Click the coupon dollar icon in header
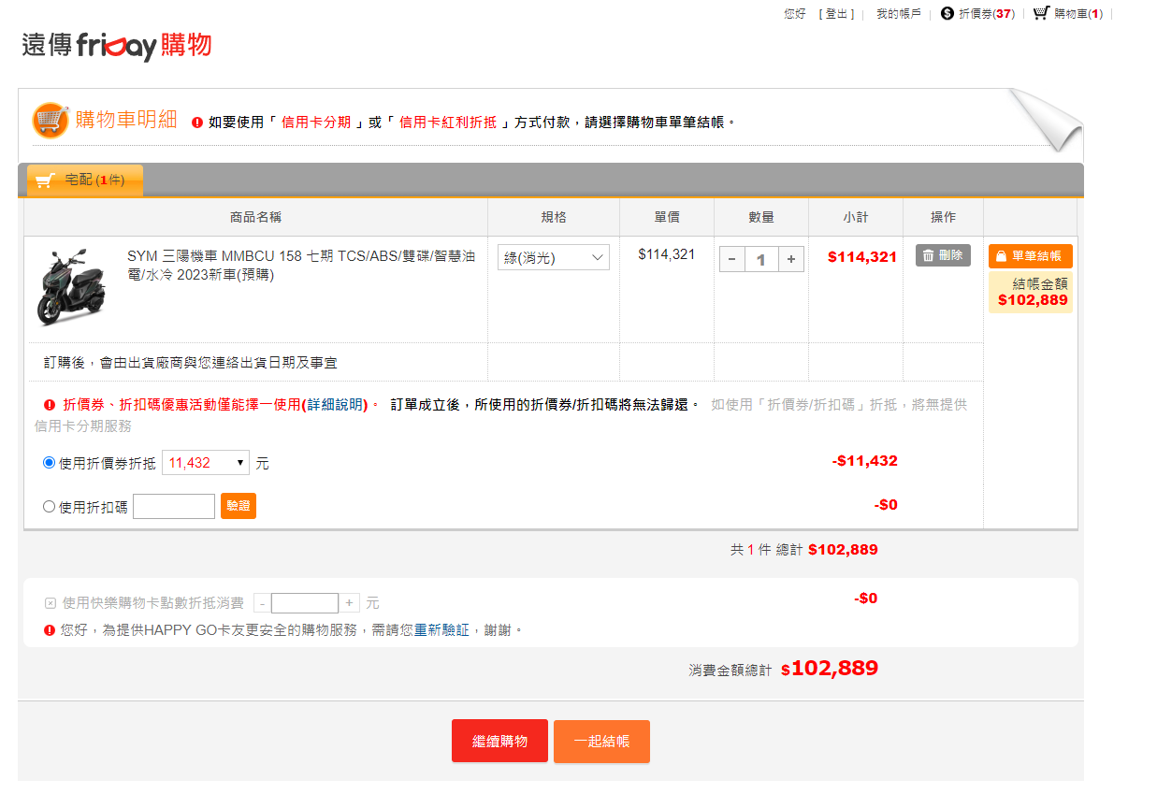Image resolution: width=1157 pixels, height=808 pixels. click(x=947, y=14)
